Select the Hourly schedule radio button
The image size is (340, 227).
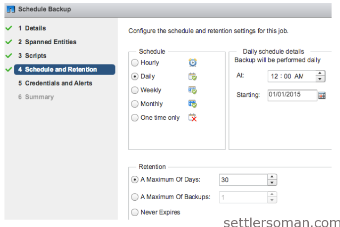pos(135,63)
